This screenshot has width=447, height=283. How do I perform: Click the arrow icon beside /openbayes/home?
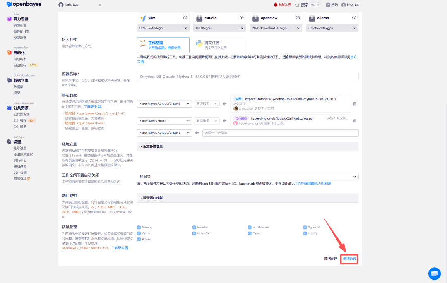click(225, 121)
